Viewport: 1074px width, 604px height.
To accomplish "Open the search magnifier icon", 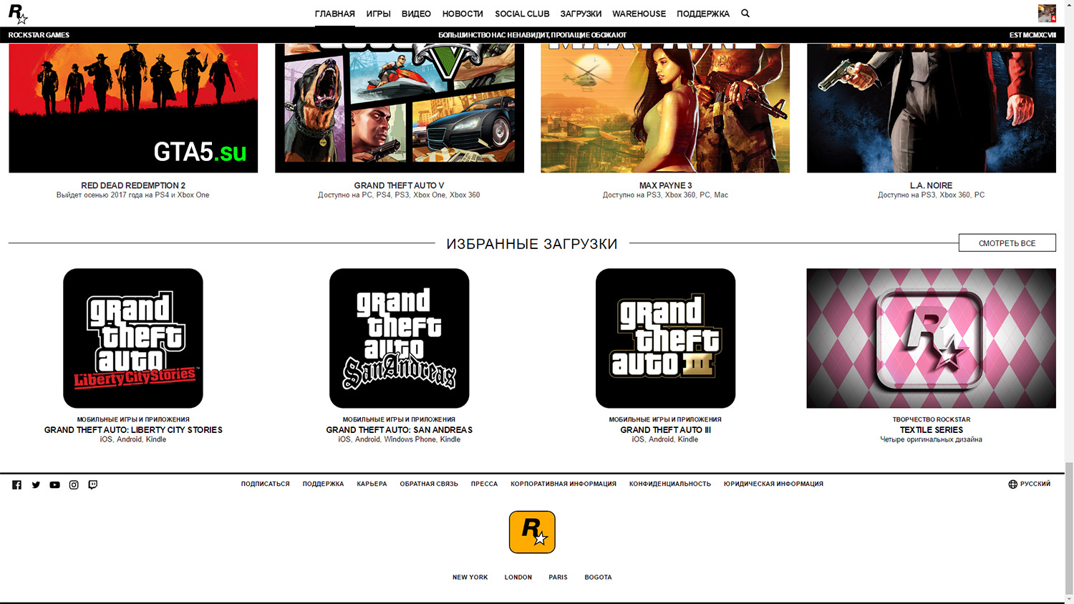I will [745, 14].
